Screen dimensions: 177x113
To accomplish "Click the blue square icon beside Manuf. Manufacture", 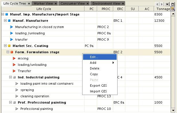I will (x=9, y=21).
